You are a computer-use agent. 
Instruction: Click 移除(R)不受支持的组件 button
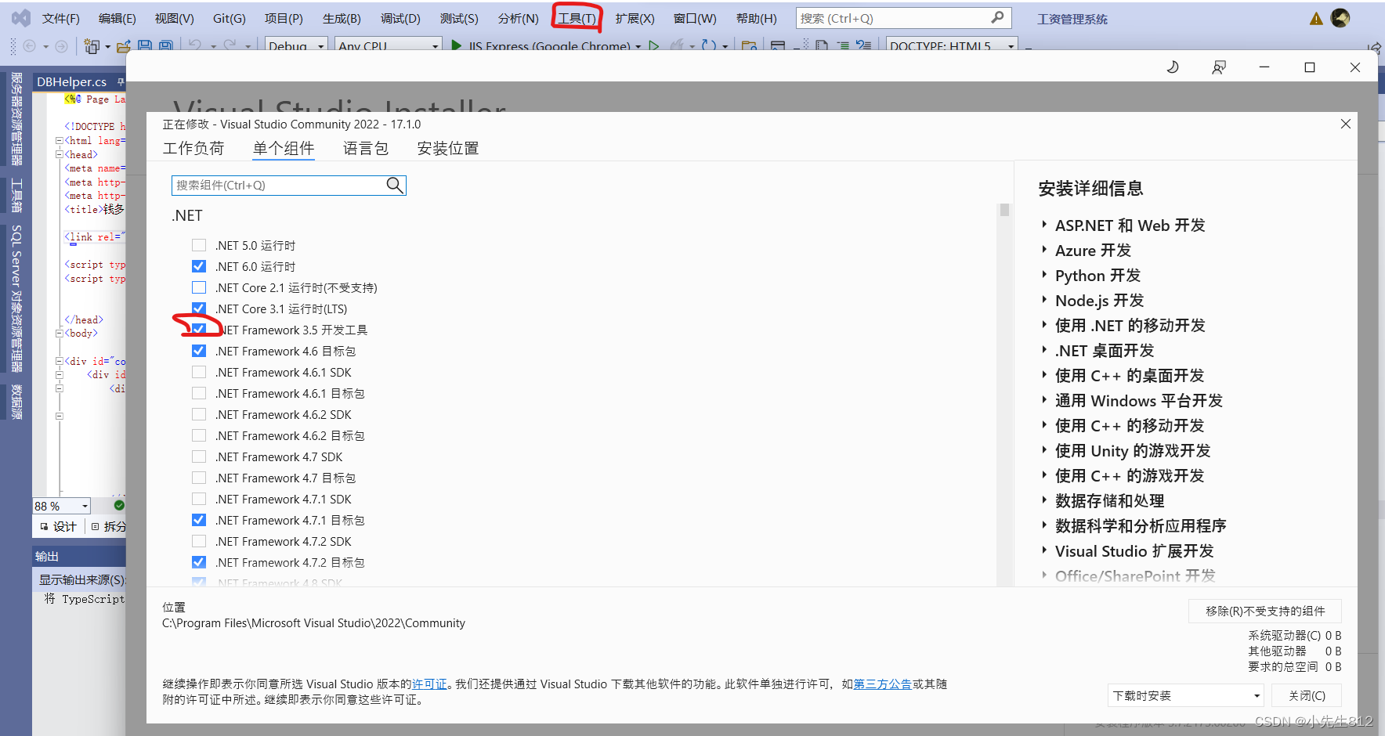[x=1265, y=611]
